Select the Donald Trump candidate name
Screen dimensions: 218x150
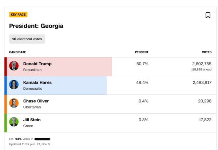coord(37,64)
